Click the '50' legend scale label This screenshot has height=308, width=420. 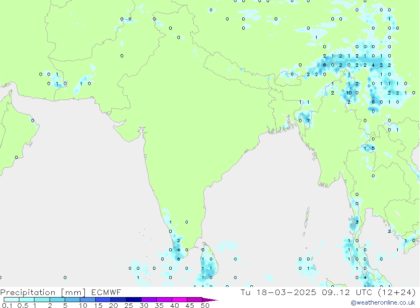click(205, 305)
